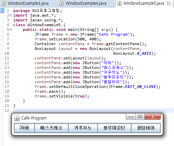The image size is (174, 146).
Task: Click setLayout on line 11
Action: (74, 58)
